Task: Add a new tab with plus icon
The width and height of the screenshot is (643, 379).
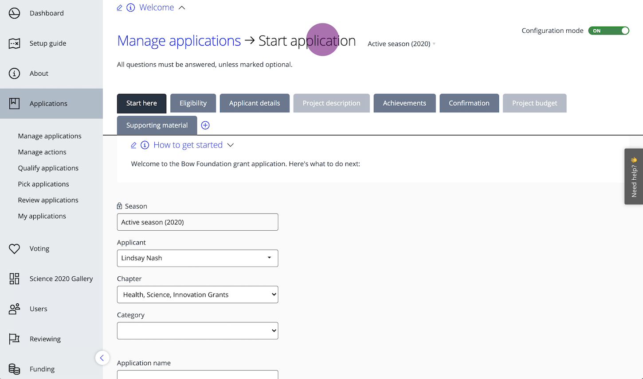Action: 205,125
